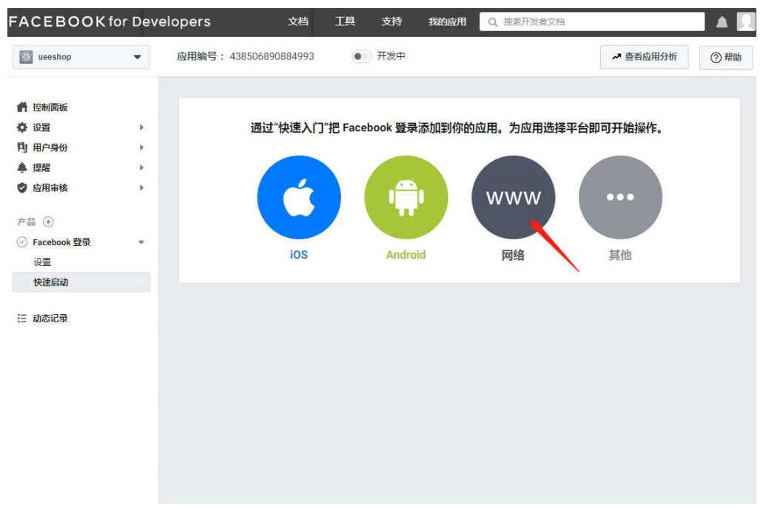Select the iOS platform icon
The height and width of the screenshot is (509, 763).
[x=299, y=197]
